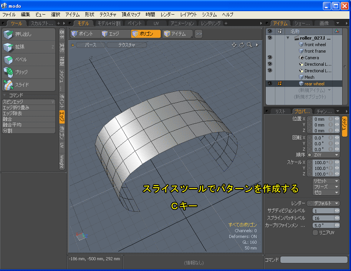Open the 順序 ZXY rotation order dropdown

pos(326,155)
